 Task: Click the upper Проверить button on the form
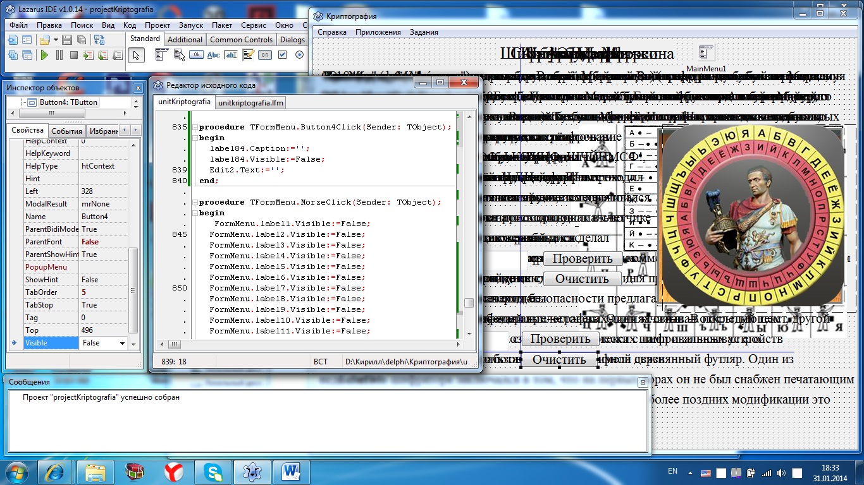click(x=583, y=259)
